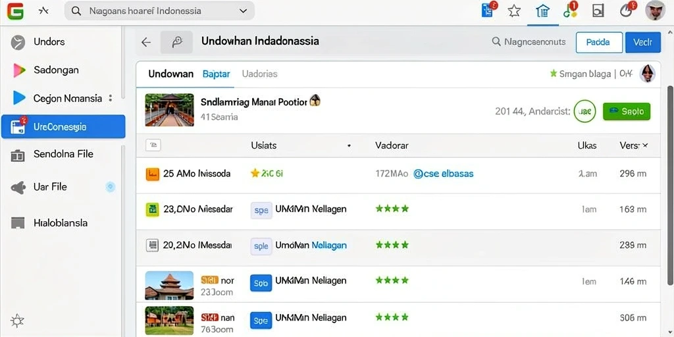Click the gray key icon next to the back arrow
The width and height of the screenshot is (674, 337).
tap(176, 41)
